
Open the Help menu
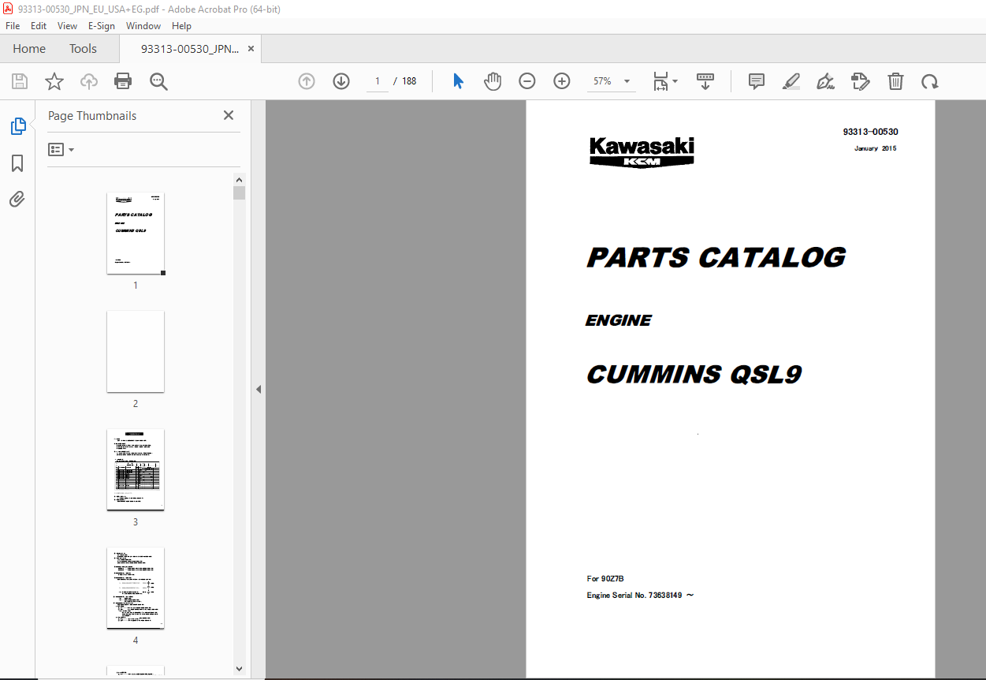[x=182, y=25]
